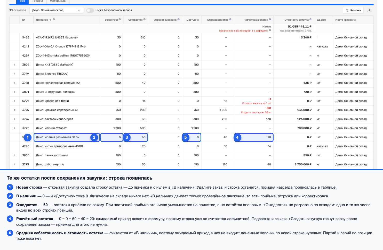Viewport: 383px width, 250px height.
Task: Click info icon beside Расчётный остаток
Action: tap(270, 19)
